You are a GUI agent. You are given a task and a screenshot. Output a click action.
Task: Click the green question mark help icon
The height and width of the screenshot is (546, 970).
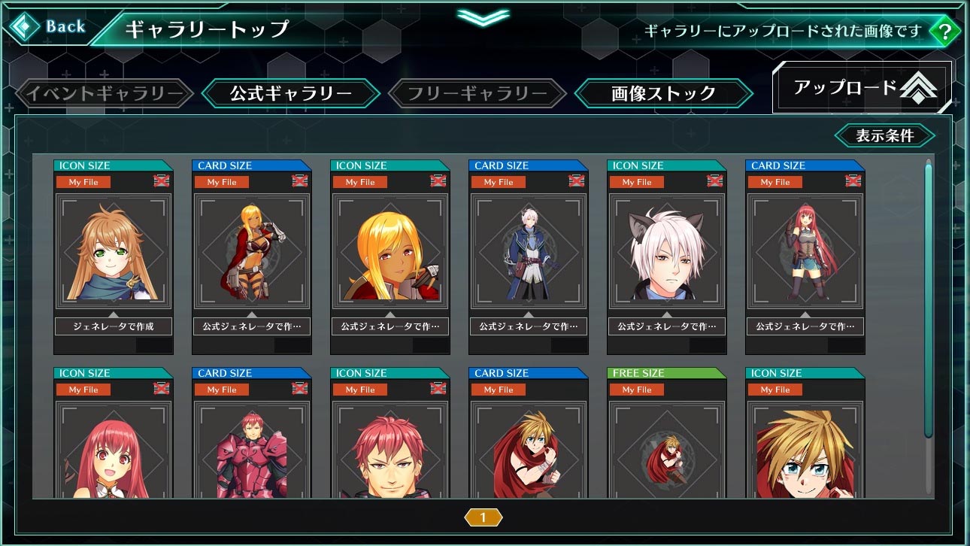944,32
